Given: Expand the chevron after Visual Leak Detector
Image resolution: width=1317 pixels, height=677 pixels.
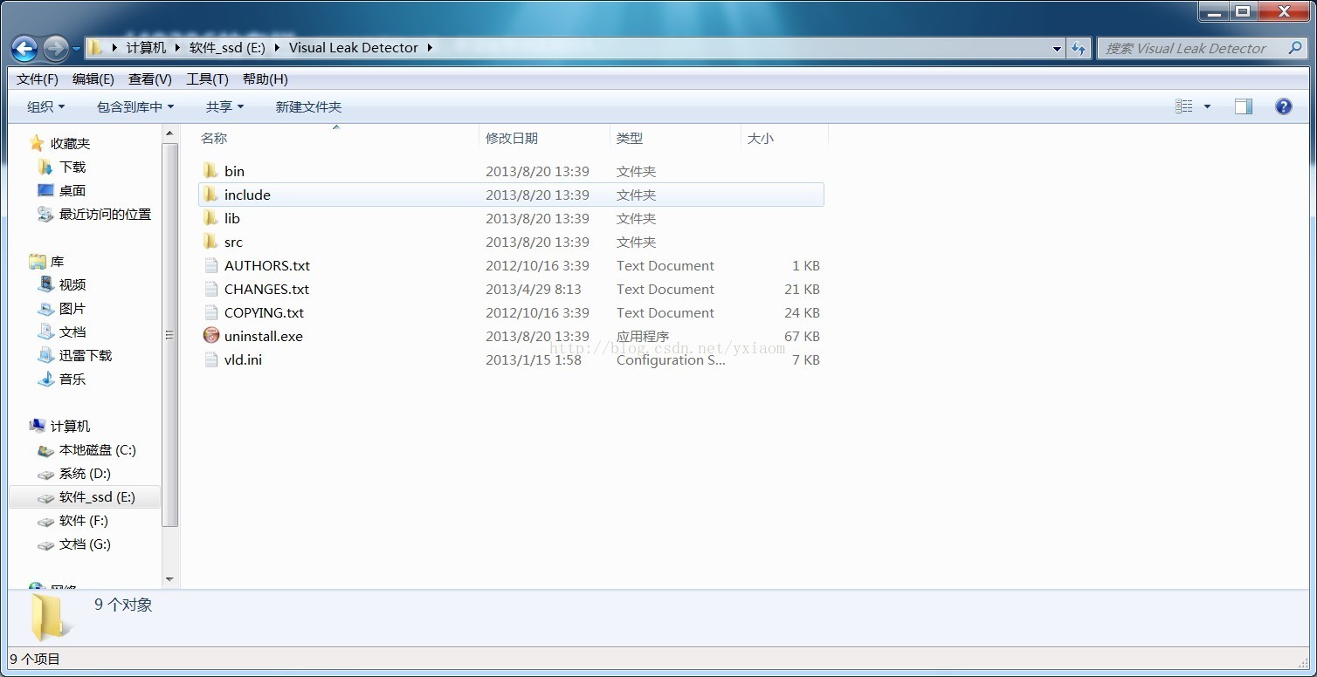Looking at the screenshot, I should click(430, 48).
